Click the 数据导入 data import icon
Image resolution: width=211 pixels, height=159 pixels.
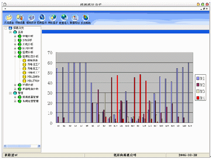pos(64,18)
